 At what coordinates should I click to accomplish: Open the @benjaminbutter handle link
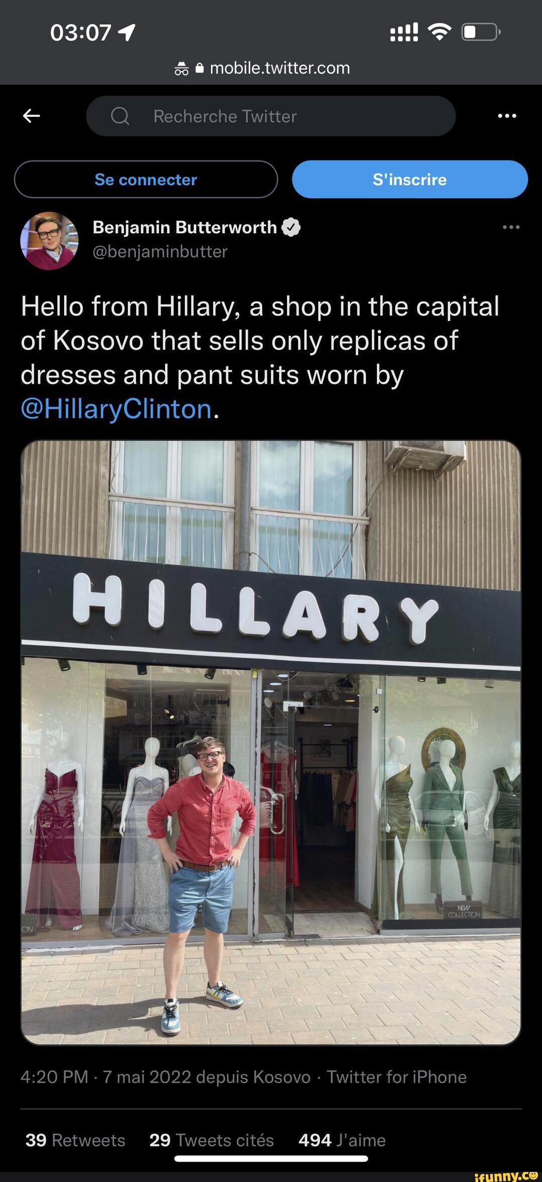click(x=160, y=251)
